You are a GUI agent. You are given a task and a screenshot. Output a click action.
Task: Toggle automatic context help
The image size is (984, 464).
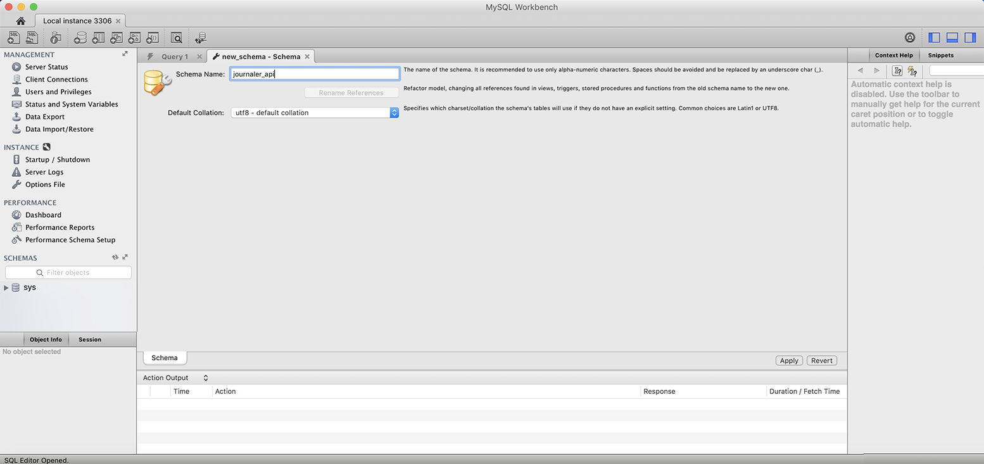[912, 71]
